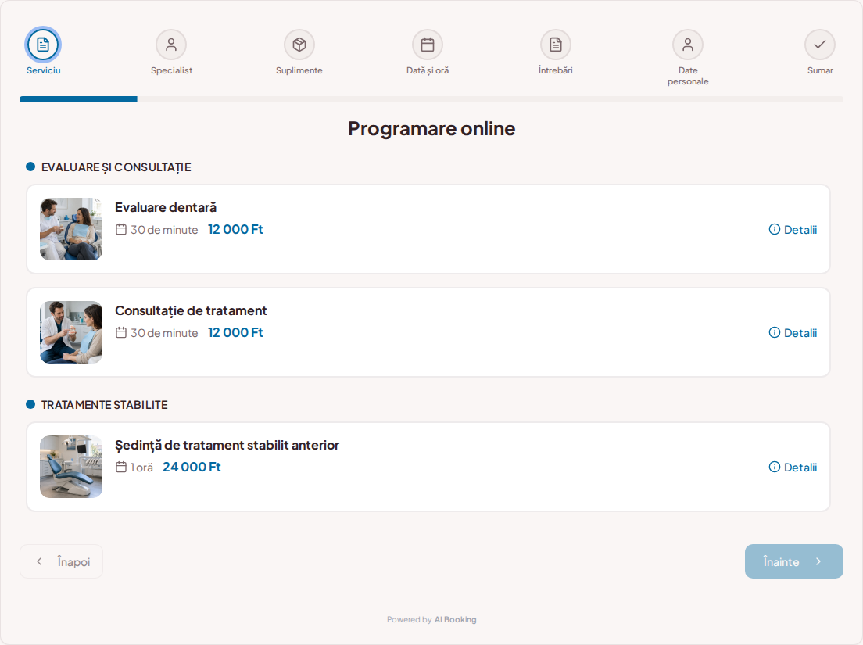The image size is (863, 645).
Task: Open Detalii for Consultație de tratament
Action: coord(793,332)
